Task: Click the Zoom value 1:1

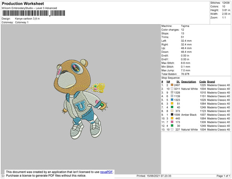Action: [224, 18]
